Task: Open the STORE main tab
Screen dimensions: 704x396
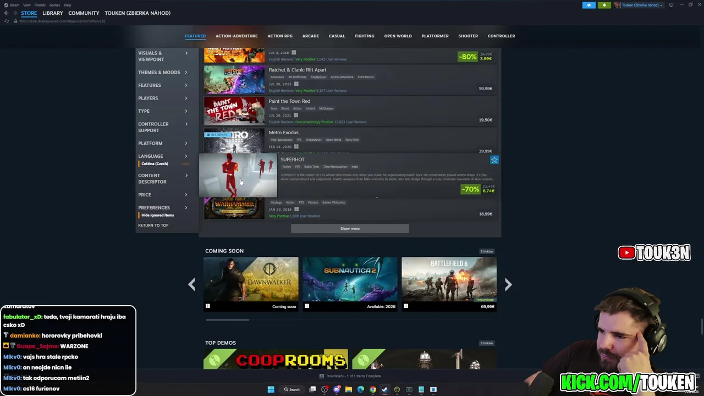Action: [29, 13]
